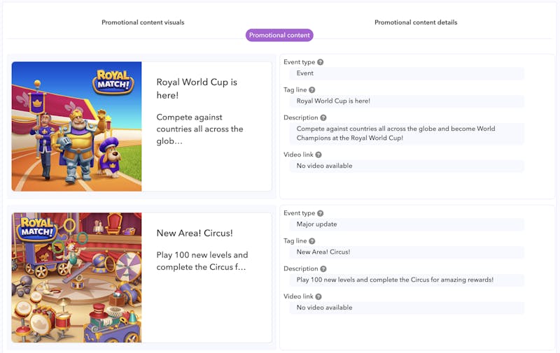Click the 'Royal World Cup is here!' card title
560x353 pixels.
point(197,88)
